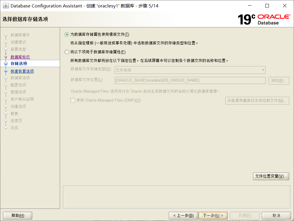Click the 完成(F) finish button

click(x=244, y=215)
